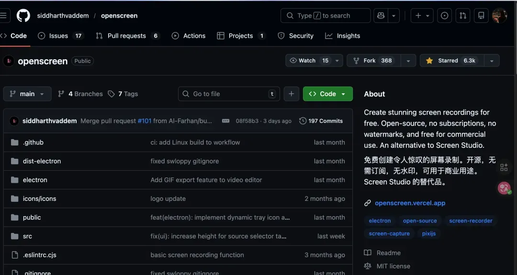Select the screen-recorder topic tag
517x275 pixels.
click(471, 220)
